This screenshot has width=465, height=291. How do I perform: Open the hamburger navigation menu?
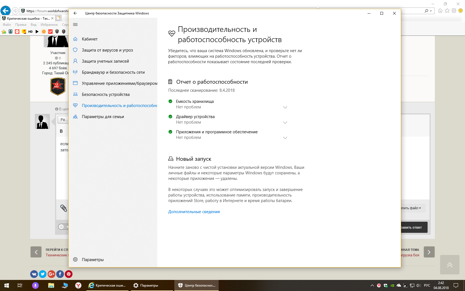point(75,25)
